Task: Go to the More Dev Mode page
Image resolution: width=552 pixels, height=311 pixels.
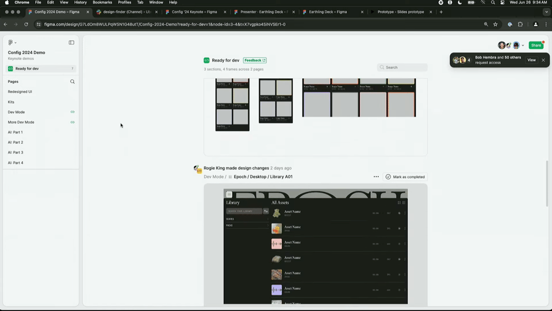Action: [21, 122]
